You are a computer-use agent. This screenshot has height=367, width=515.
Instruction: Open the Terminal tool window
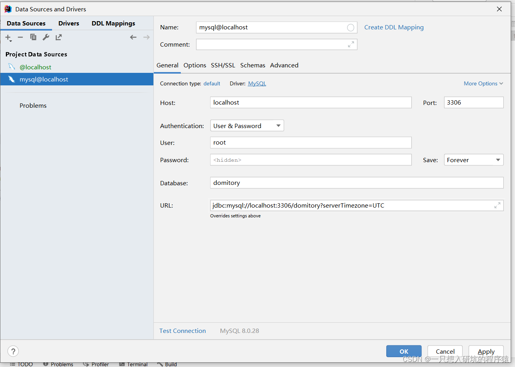[133, 364]
